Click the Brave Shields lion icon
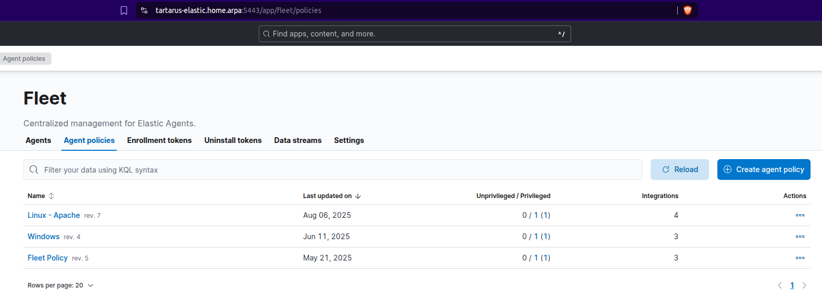Image resolution: width=822 pixels, height=300 pixels. 687,10
